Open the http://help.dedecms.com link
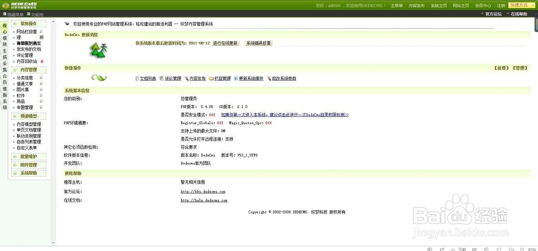Screen dimensions: 538x251 [204, 200]
